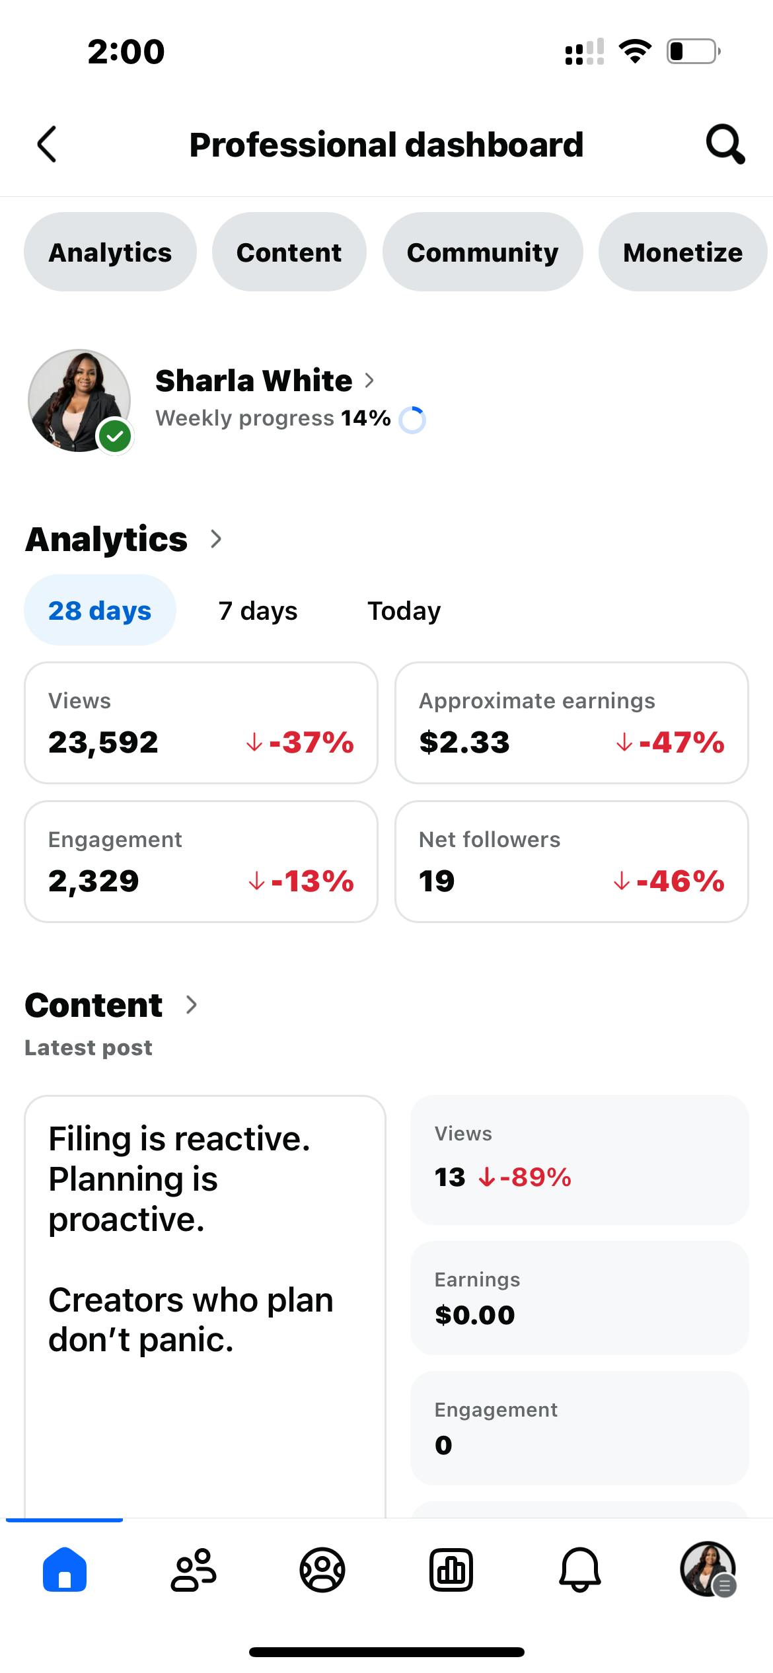Open dashboard chart icon in bottom bar
Viewport: 773px width, 1673px height.
coord(451,1569)
